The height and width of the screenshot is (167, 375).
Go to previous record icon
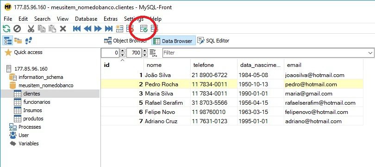coord(87,29)
